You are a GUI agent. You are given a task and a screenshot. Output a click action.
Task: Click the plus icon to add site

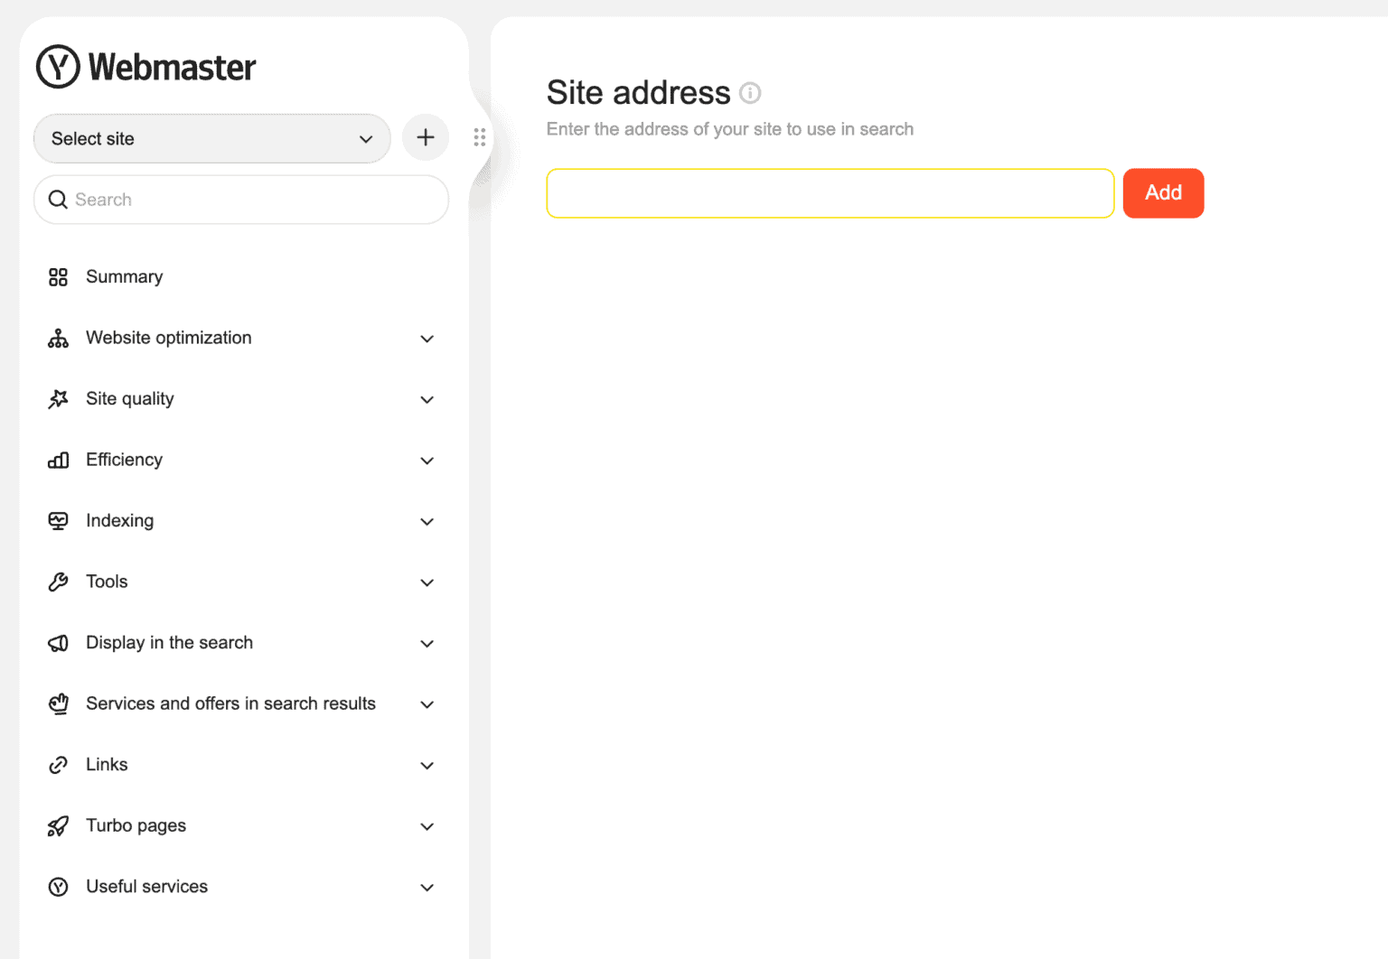pos(426,137)
